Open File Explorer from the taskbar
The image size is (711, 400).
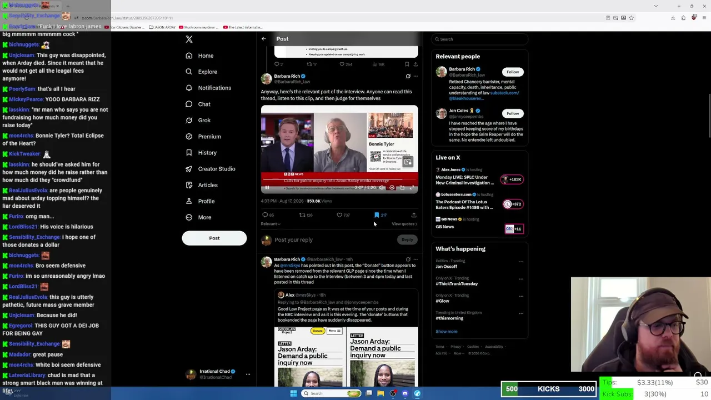pyautogui.click(x=380, y=393)
